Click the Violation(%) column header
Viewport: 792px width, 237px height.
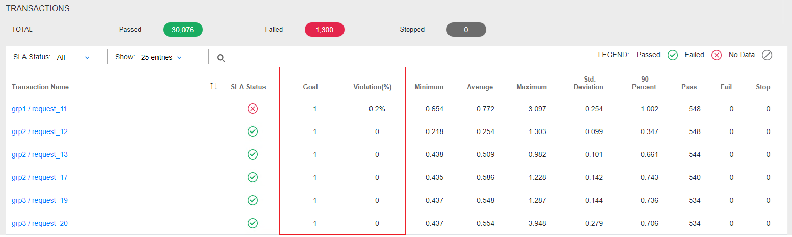[x=372, y=87]
